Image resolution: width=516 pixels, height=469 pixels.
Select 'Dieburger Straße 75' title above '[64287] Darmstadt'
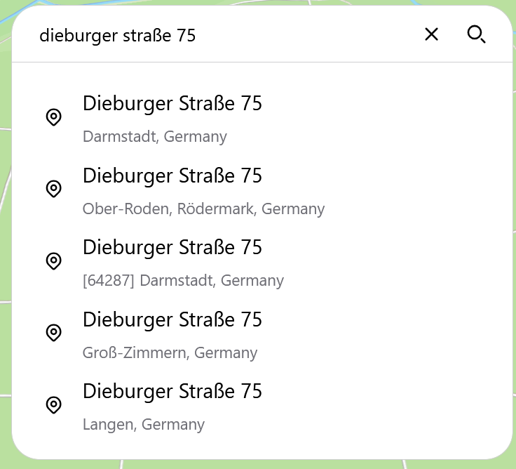[172, 247]
